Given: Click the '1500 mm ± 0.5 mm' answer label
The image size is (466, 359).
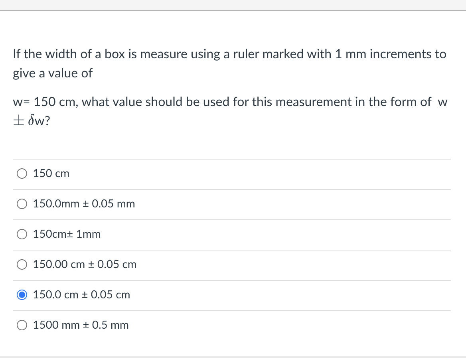Looking at the screenshot, I should (81, 325).
